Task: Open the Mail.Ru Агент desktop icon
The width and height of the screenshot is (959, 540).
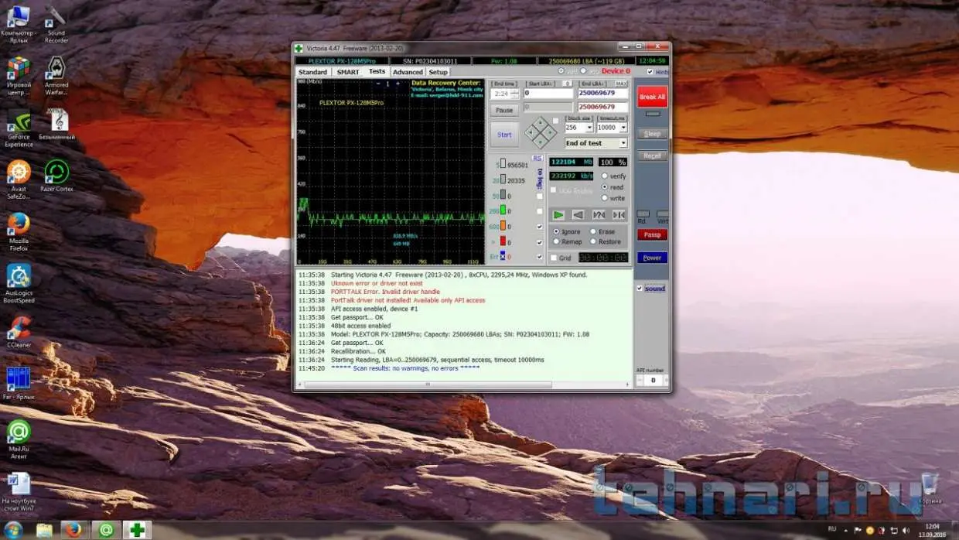Action: tap(19, 439)
